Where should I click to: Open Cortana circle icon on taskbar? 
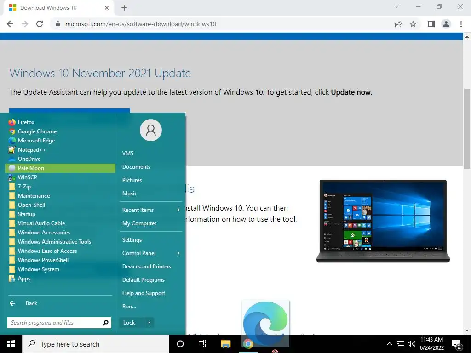click(x=180, y=344)
